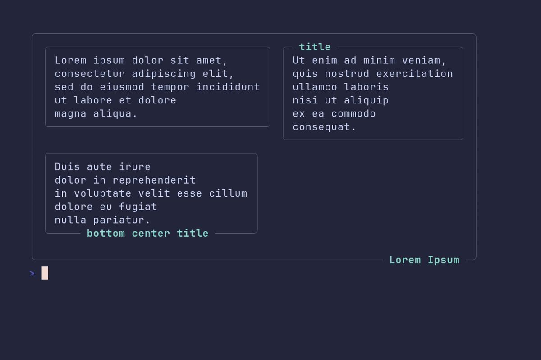This screenshot has width=541, height=360.
Task: Click the line "Ut enim ad minim veniam,"
Action: [370, 60]
